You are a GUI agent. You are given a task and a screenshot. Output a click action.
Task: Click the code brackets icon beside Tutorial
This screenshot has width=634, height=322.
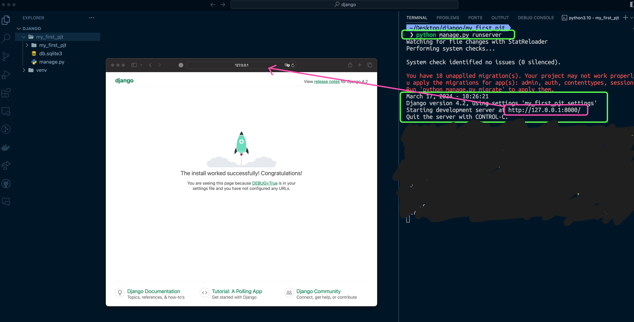tap(204, 292)
